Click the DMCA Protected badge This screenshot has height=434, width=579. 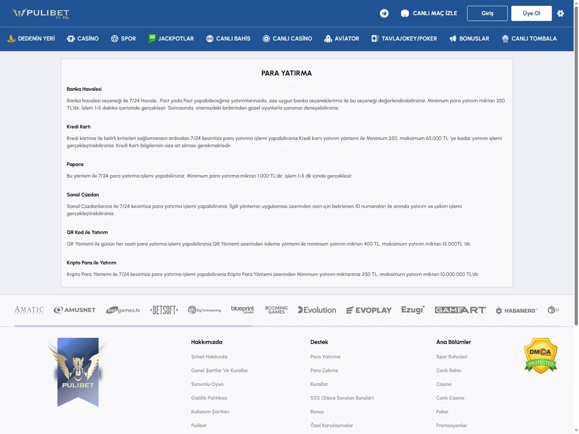(541, 356)
